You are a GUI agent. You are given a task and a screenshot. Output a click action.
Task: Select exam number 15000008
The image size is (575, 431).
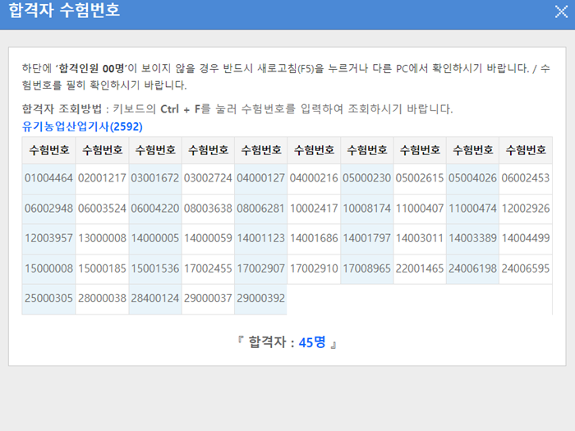(48, 268)
